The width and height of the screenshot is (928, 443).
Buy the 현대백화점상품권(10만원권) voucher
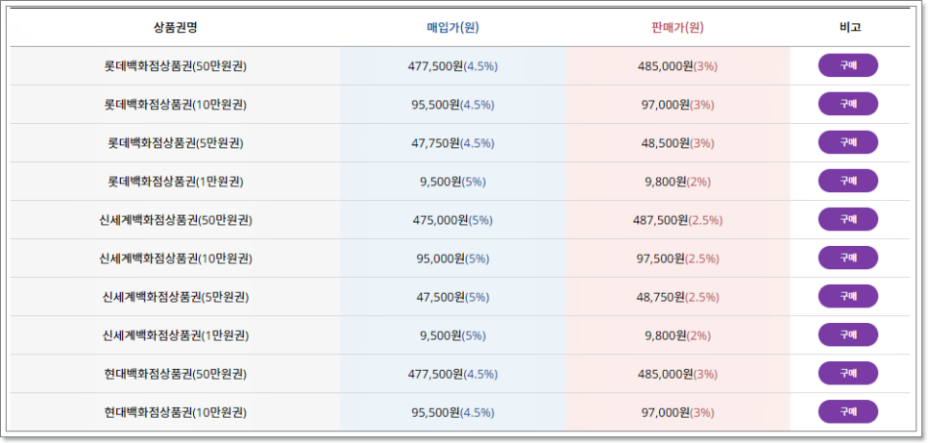click(847, 411)
